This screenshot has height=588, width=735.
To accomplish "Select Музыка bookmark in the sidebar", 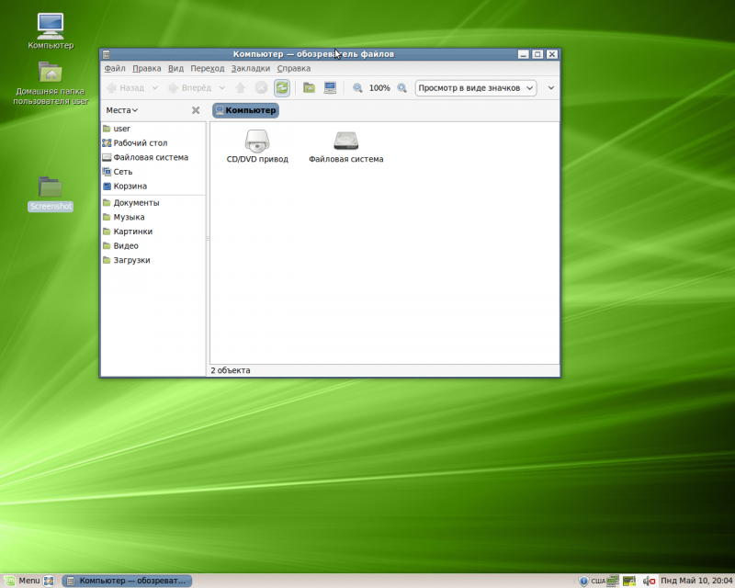I will (153, 217).
